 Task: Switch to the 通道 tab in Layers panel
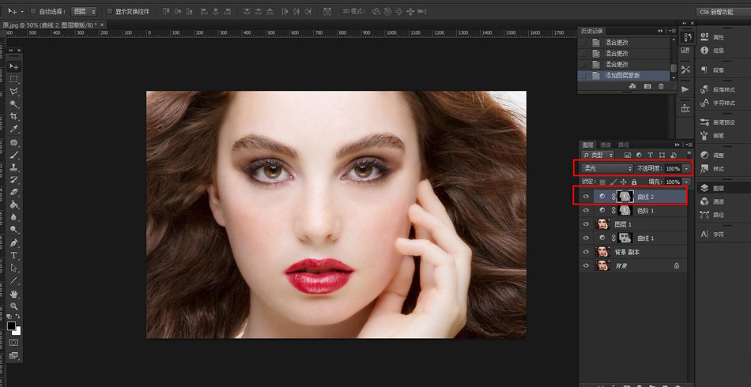tap(606, 145)
